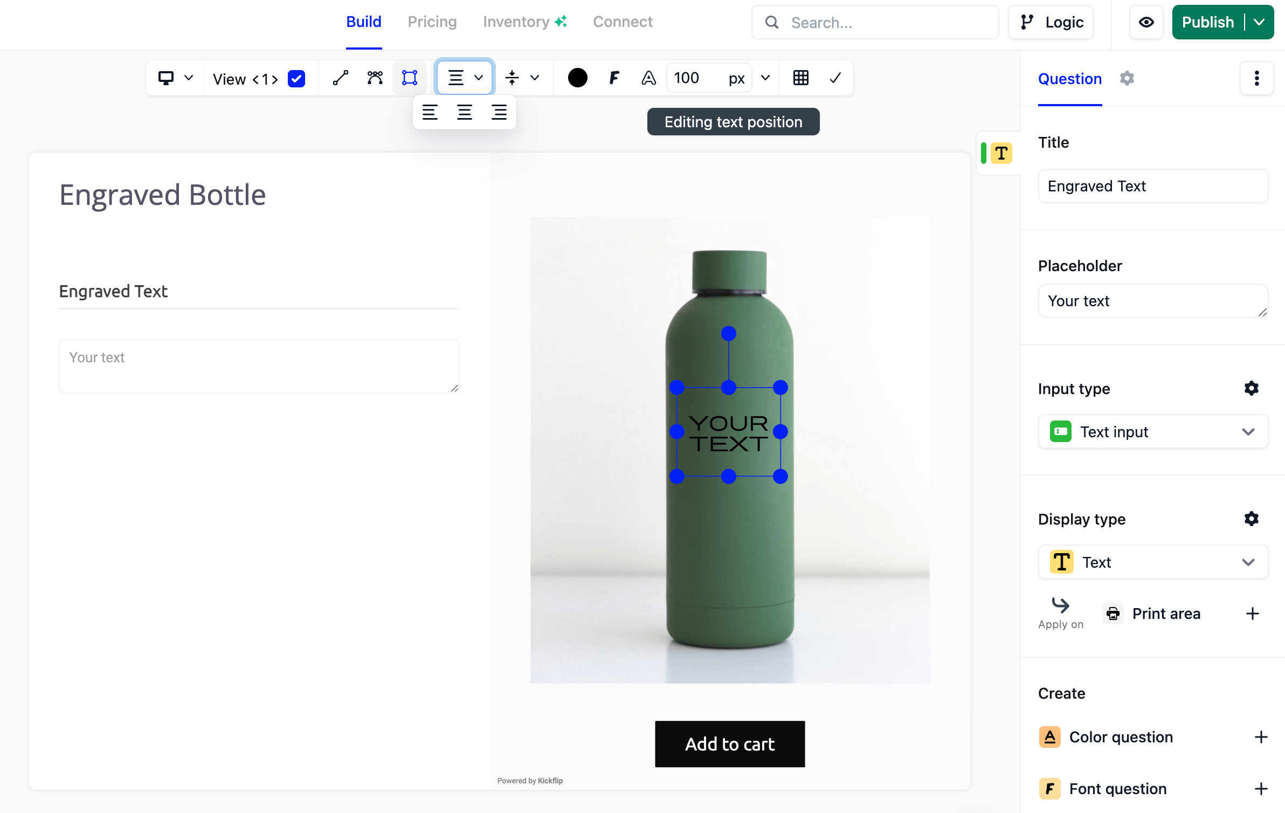Screen dimensions: 1285x813
Task: Click the text outline A icon
Action: [648, 78]
